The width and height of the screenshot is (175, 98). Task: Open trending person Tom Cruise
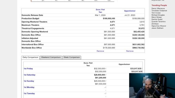point(156,13)
